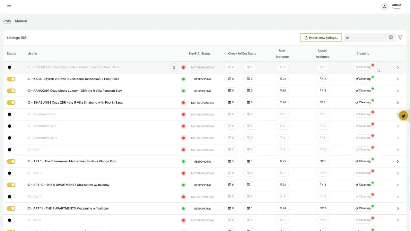Clear the search field text
This screenshot has height=231, width=411.
click(x=391, y=37)
